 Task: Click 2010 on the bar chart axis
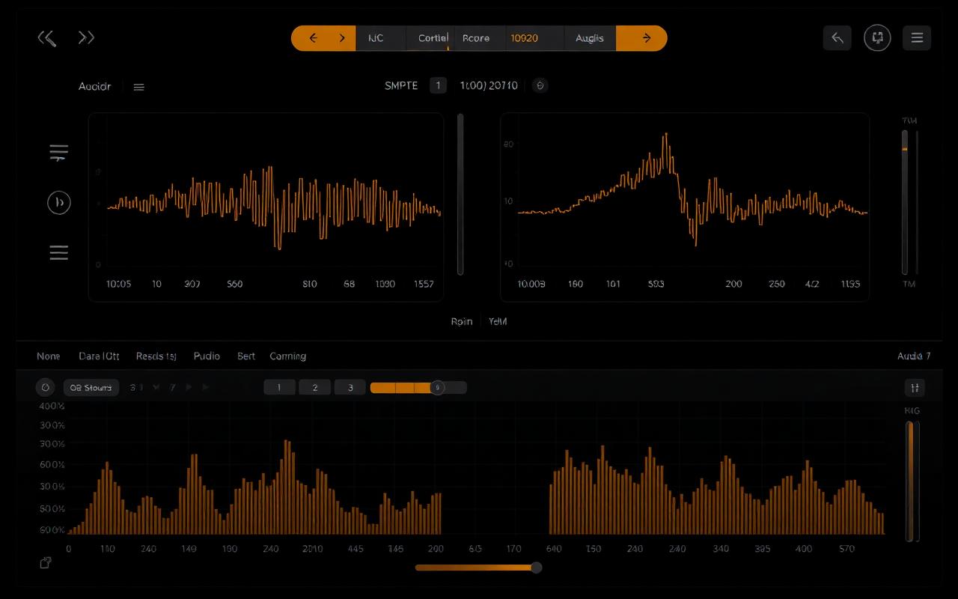pyautogui.click(x=312, y=549)
